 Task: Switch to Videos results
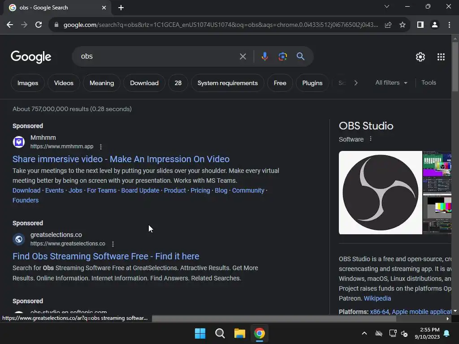[64, 83]
